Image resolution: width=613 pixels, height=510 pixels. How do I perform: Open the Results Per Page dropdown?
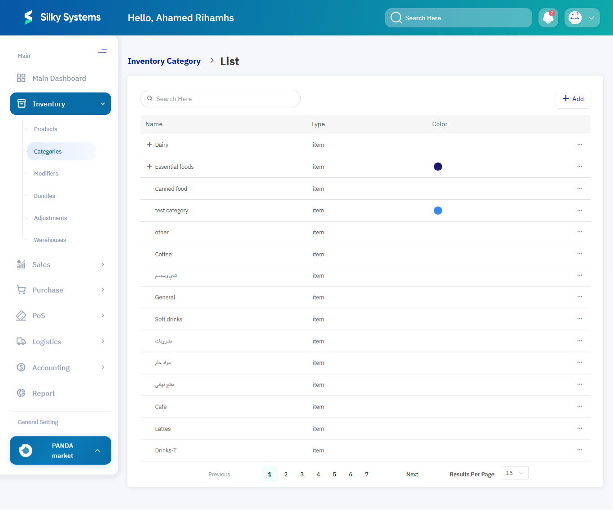514,473
